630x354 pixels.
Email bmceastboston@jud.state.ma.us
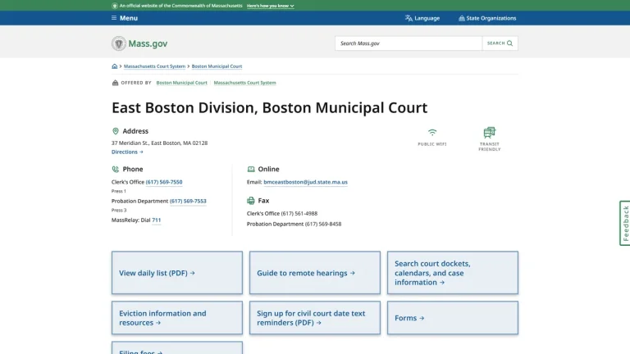click(305, 182)
